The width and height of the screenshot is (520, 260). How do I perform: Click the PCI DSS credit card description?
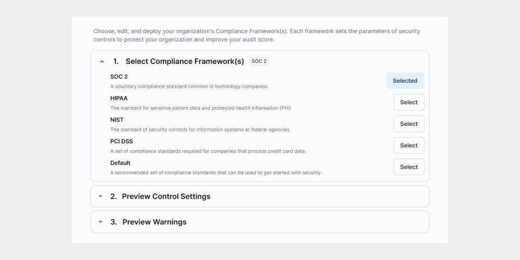208,151
